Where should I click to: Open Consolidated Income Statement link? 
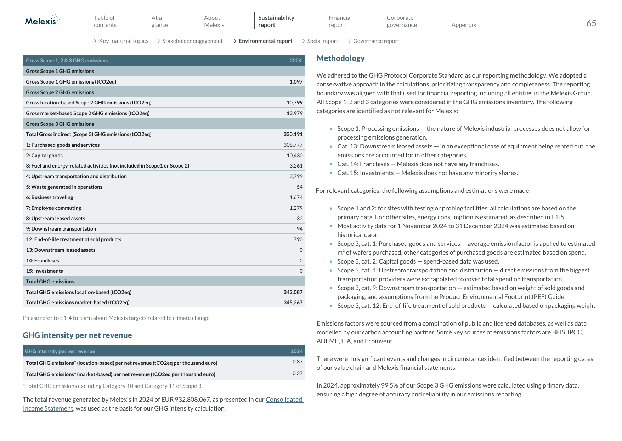(x=163, y=404)
